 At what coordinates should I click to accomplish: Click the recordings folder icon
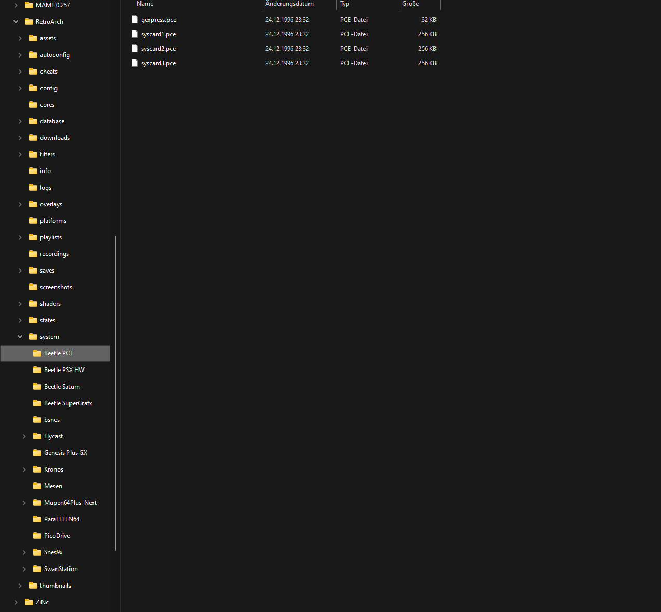click(33, 254)
